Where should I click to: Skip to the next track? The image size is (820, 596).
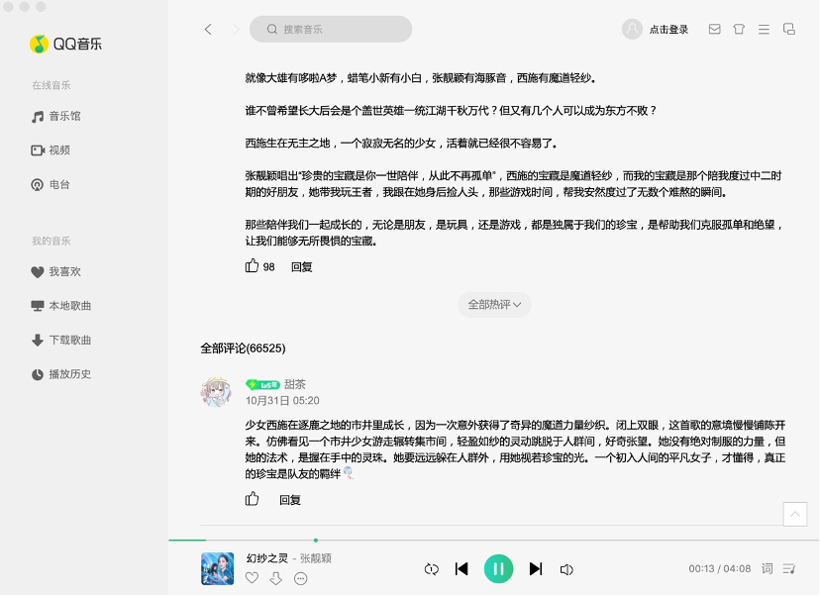click(536, 569)
